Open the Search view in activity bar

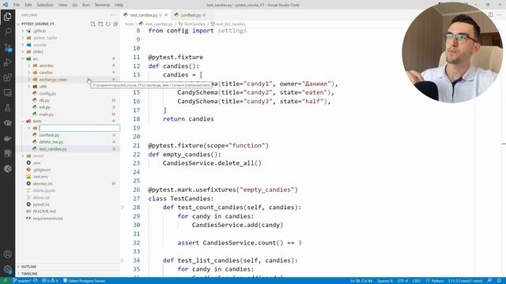pos(7,32)
